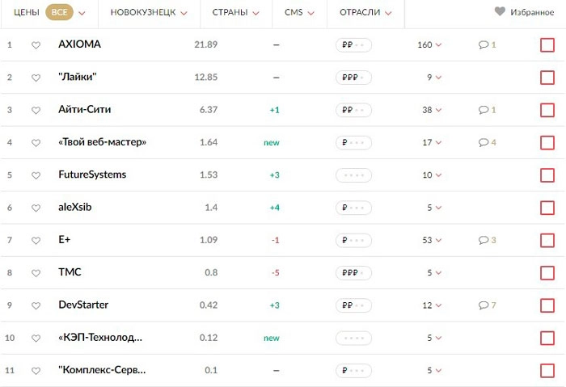Open the CMS filter dropdown
Image resolution: width=566 pixels, height=387 pixels.
299,12
